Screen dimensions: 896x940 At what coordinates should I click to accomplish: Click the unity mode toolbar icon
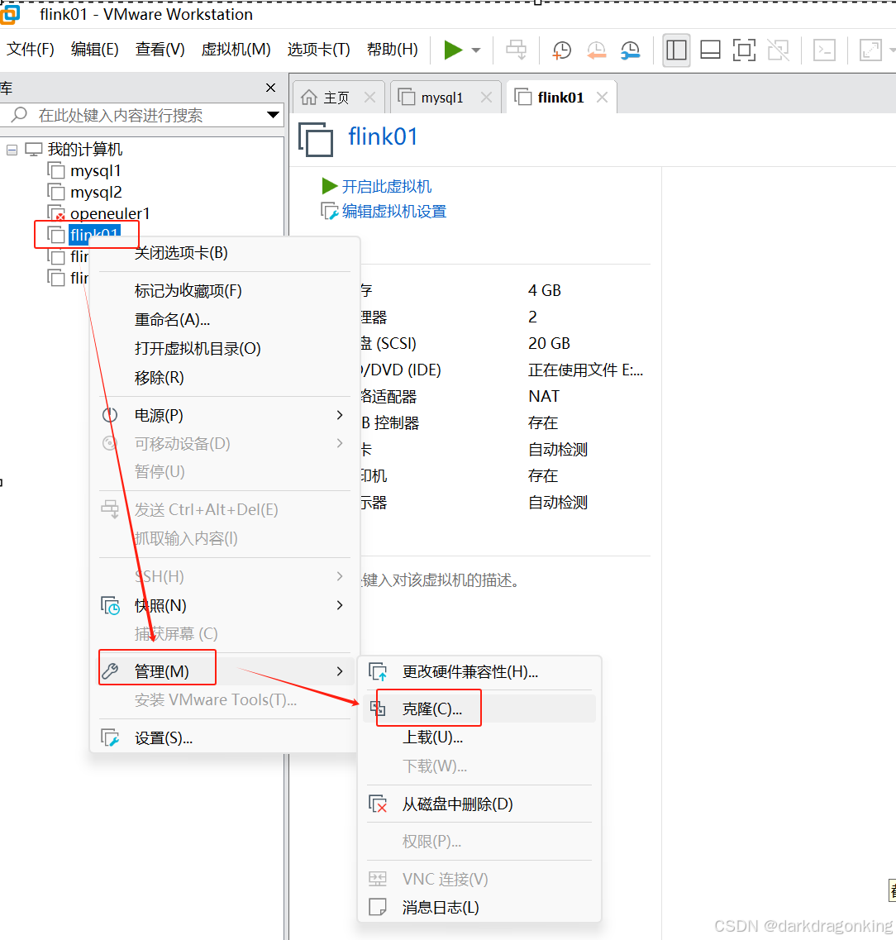click(x=779, y=50)
